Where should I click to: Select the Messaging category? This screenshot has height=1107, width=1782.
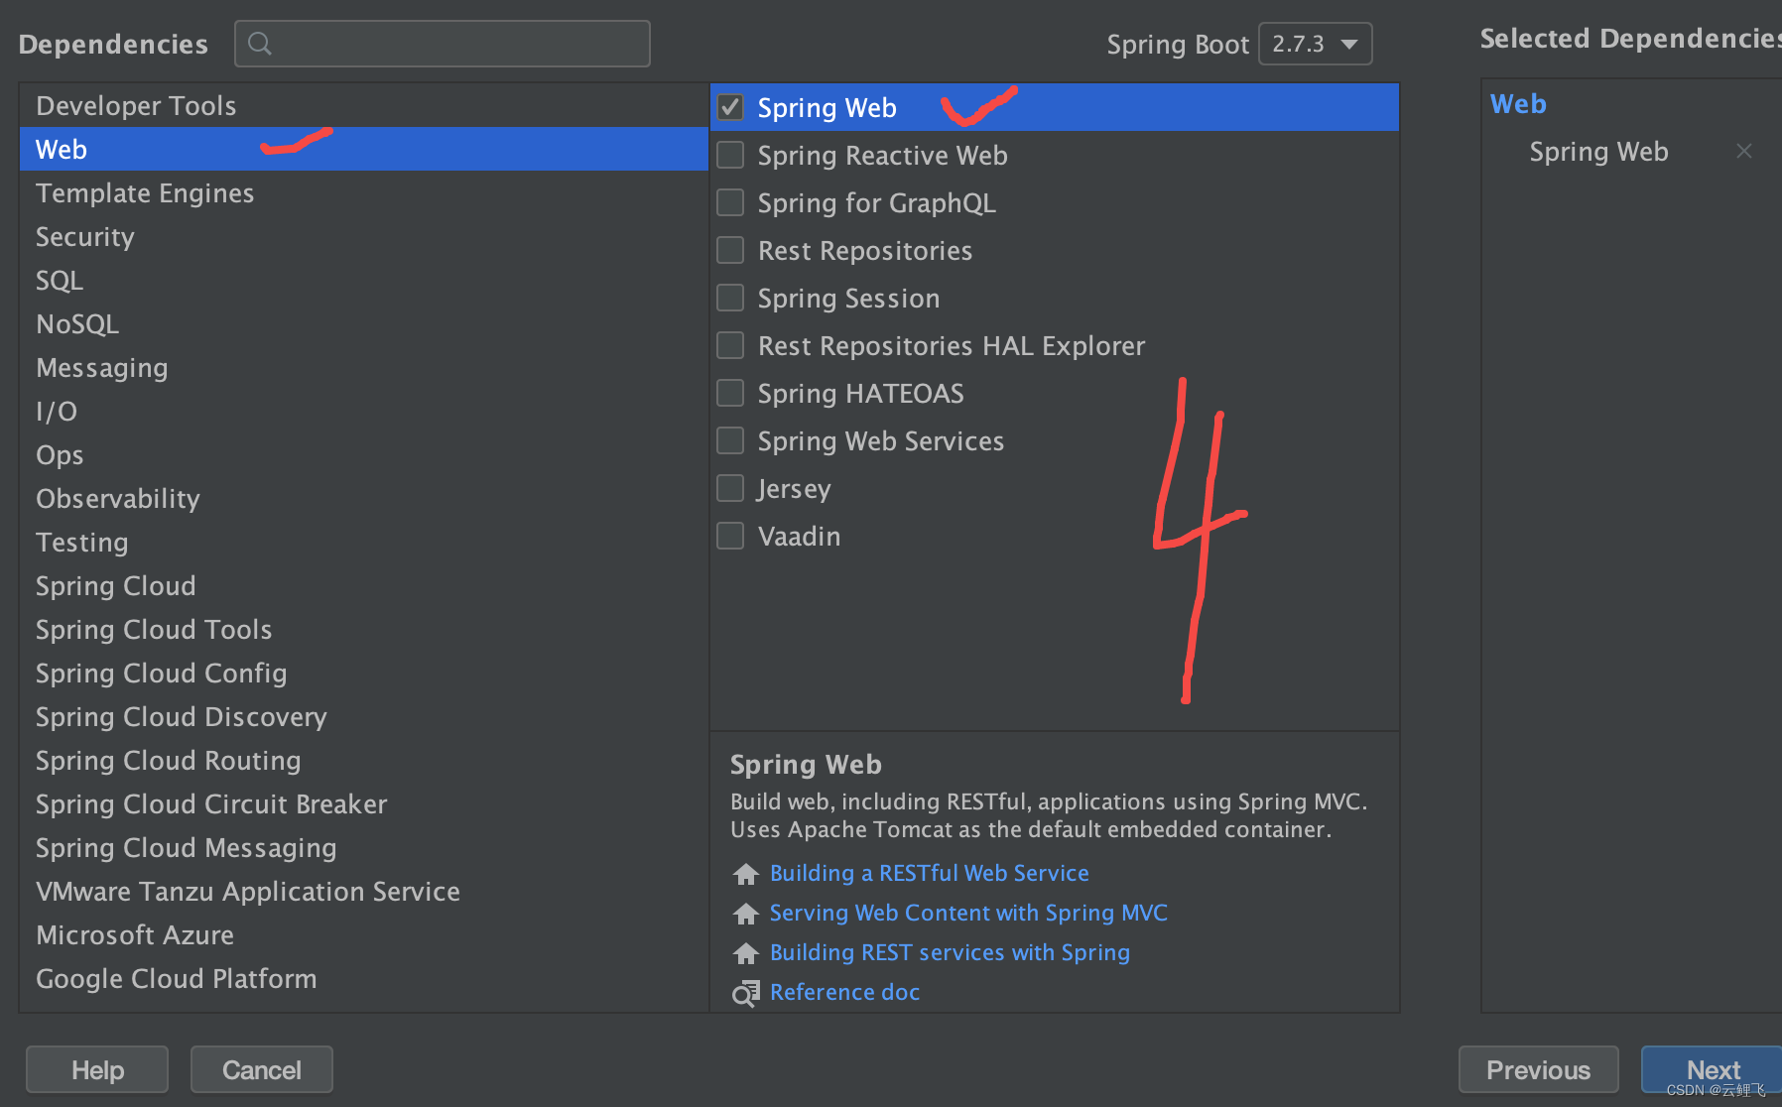(363, 367)
